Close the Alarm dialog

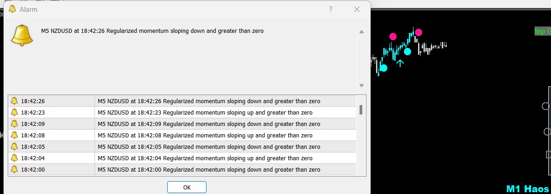(x=357, y=9)
